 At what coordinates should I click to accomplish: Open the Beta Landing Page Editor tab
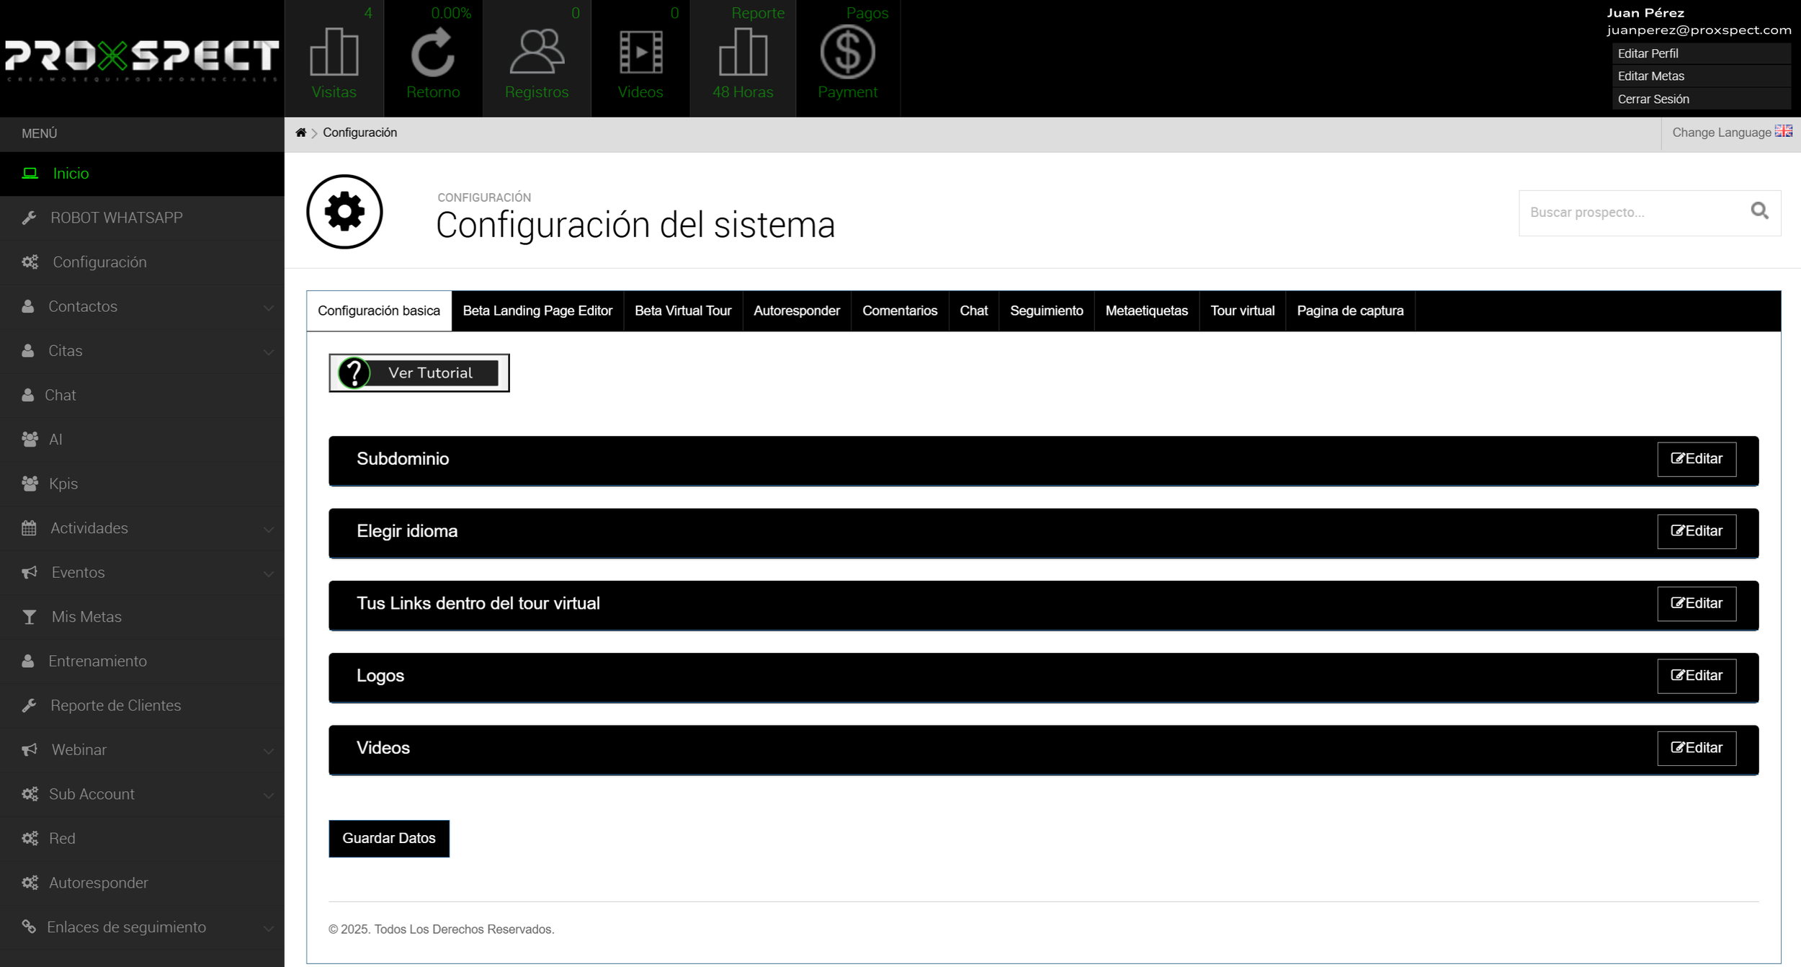coord(537,311)
